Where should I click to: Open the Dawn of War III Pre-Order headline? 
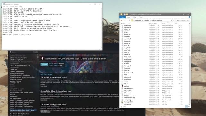coord(56,91)
